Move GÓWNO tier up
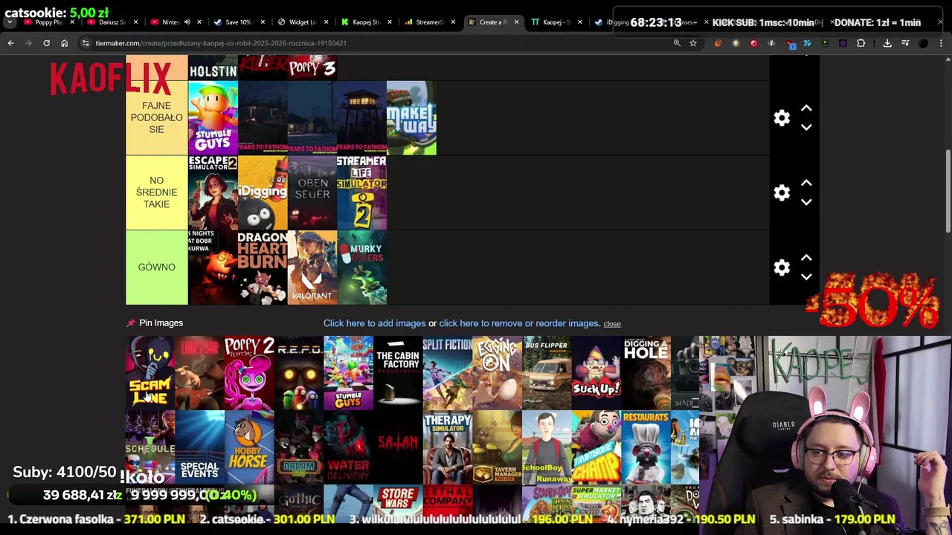 point(806,259)
